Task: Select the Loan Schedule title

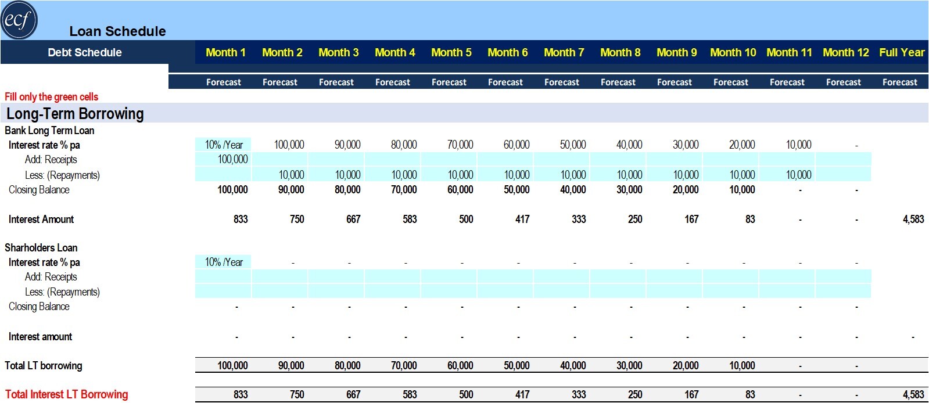Action: click(117, 31)
